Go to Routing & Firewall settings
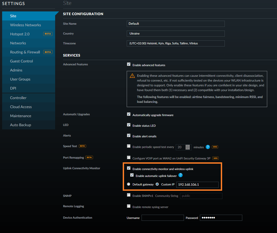Viewport: 277px width, 233px height. (x=25, y=52)
